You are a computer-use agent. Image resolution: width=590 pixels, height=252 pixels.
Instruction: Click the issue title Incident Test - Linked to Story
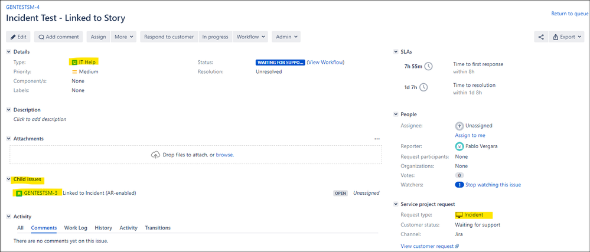coord(66,18)
